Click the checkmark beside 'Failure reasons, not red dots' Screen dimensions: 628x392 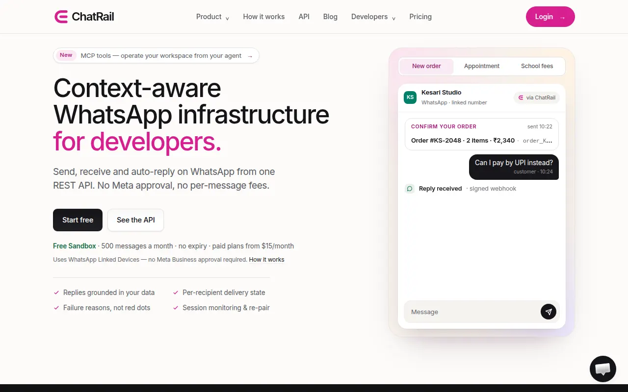click(56, 308)
